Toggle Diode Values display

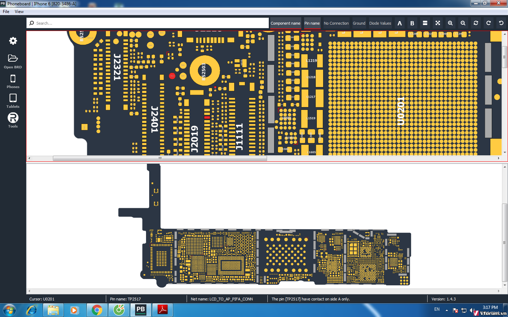pos(380,23)
